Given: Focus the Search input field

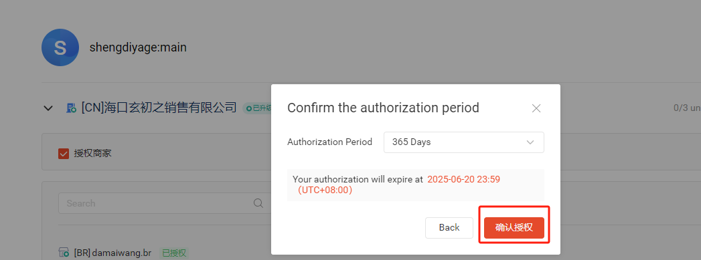Looking at the screenshot, I should coord(165,203).
